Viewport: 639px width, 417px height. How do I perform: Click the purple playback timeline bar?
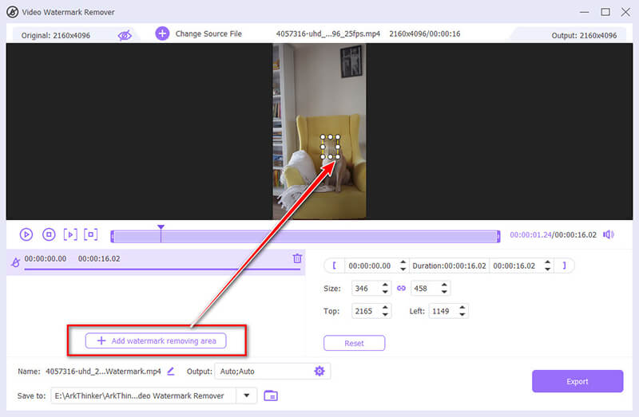[x=305, y=236]
